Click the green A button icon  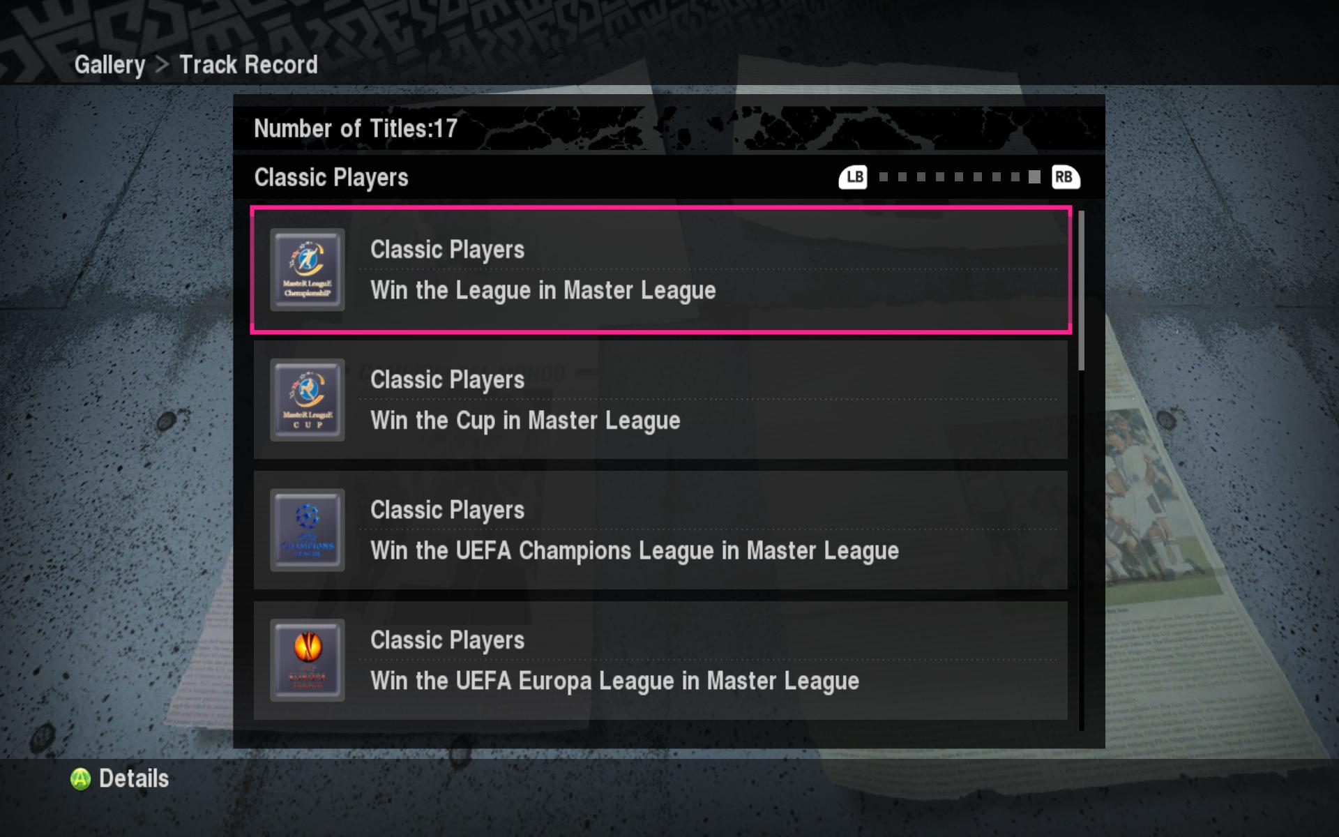81,779
